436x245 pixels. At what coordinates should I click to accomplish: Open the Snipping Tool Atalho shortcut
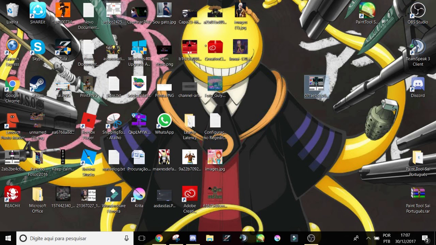click(x=113, y=127)
